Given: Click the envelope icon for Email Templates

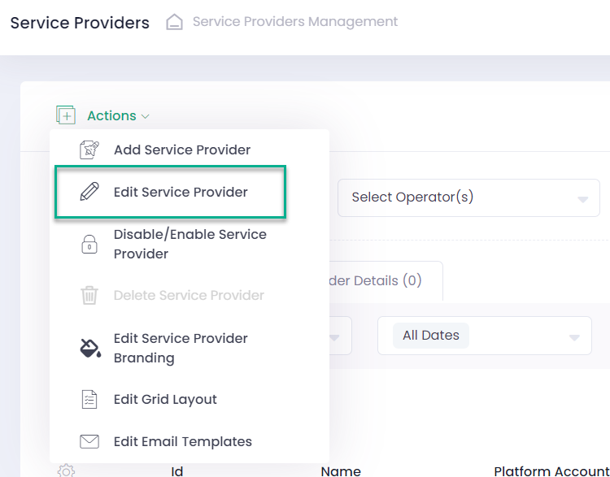Looking at the screenshot, I should [89, 442].
